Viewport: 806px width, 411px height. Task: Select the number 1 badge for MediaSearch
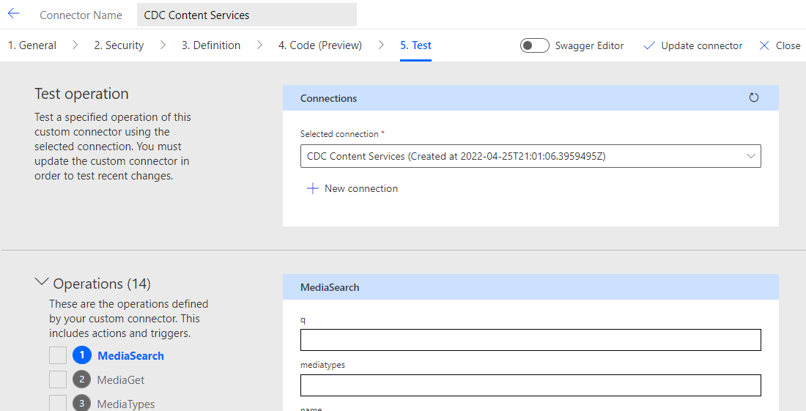coord(82,355)
